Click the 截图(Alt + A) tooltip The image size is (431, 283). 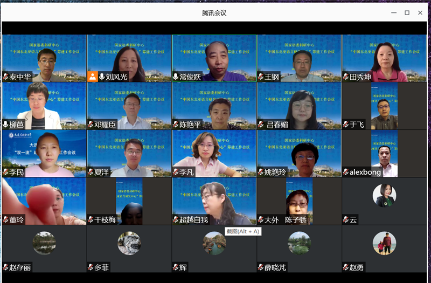pos(242,231)
